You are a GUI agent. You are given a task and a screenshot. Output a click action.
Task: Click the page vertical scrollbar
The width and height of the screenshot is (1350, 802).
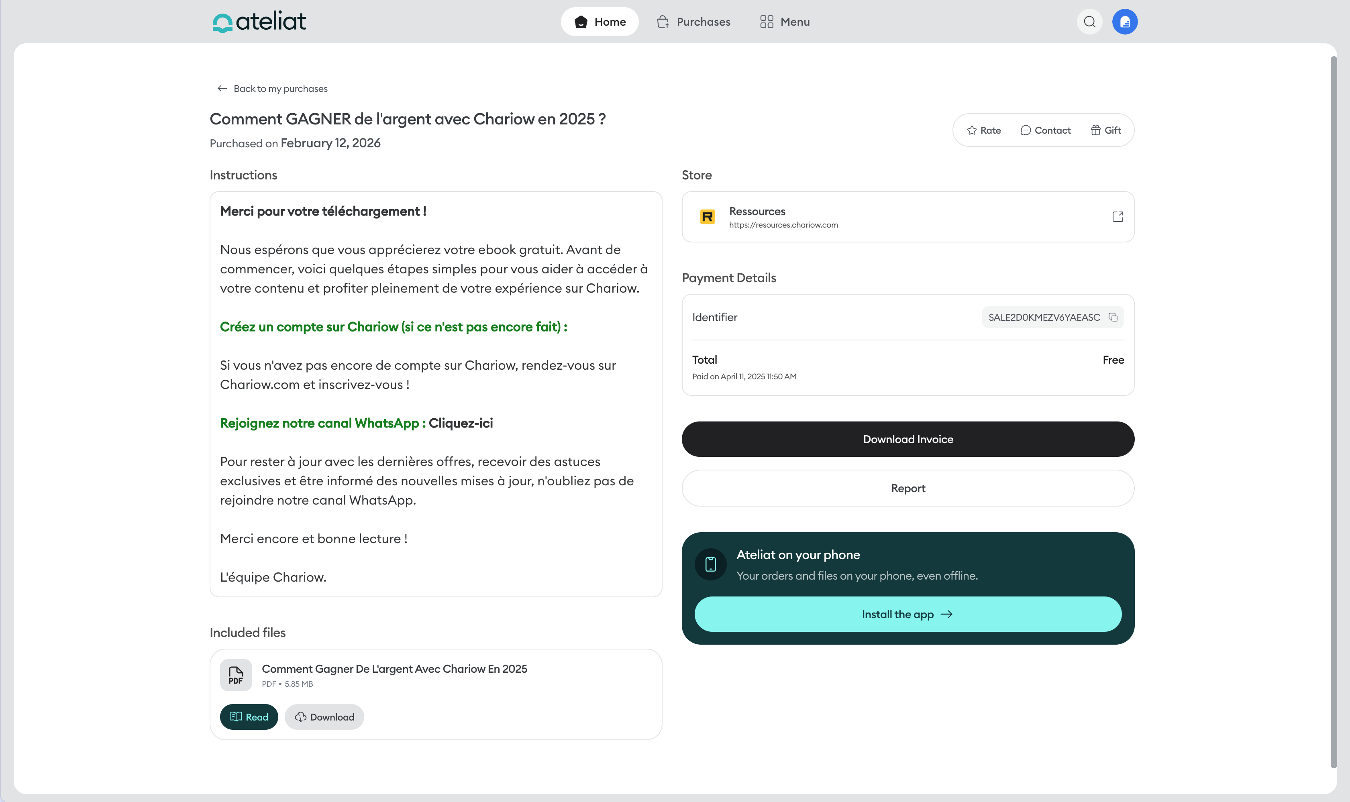pos(1333,411)
